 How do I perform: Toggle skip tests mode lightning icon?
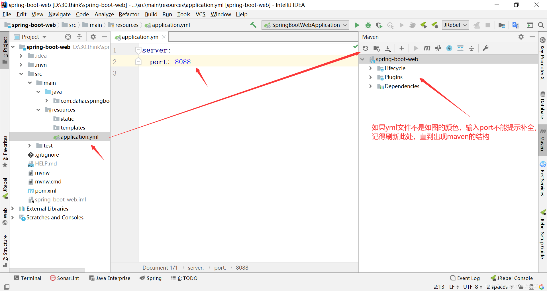point(449,48)
